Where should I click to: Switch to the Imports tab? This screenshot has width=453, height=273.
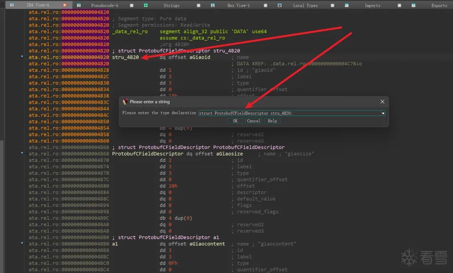pyautogui.click(x=372, y=5)
